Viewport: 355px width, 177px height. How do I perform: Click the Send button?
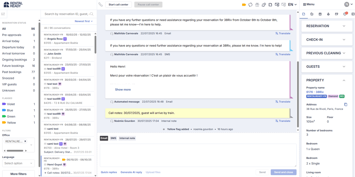click(262, 172)
